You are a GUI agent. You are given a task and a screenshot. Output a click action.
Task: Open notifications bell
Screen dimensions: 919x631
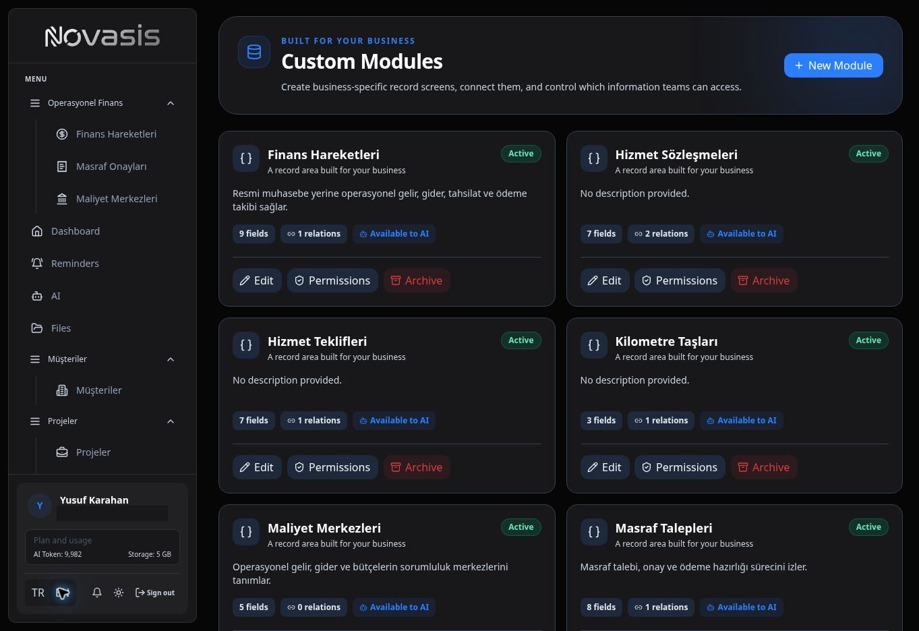click(97, 593)
